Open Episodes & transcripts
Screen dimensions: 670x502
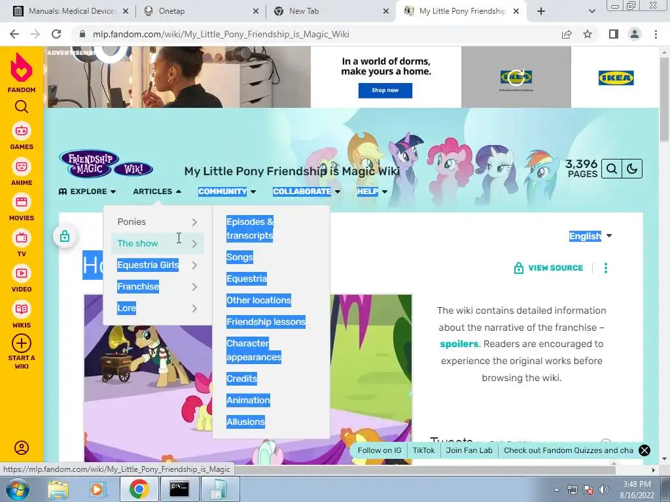coord(250,229)
